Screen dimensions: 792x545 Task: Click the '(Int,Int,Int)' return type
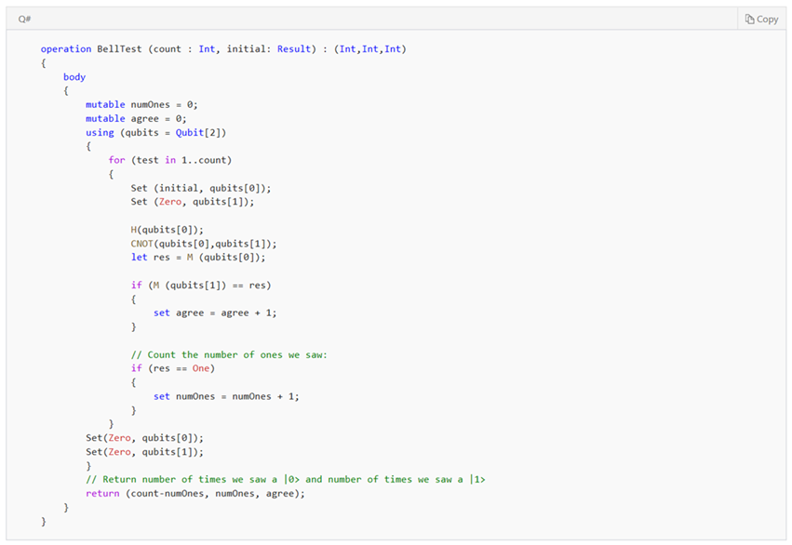369,49
